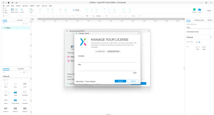
Task: Open the Publish menu
Action: (x=32, y=6)
